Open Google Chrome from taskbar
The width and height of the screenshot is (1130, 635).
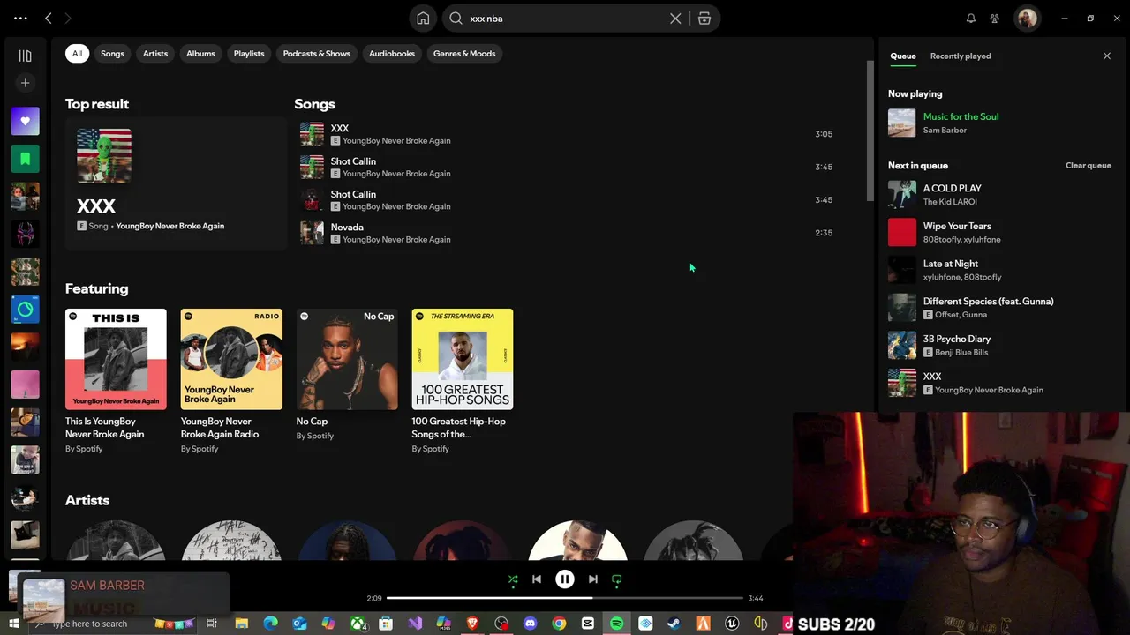tap(559, 624)
